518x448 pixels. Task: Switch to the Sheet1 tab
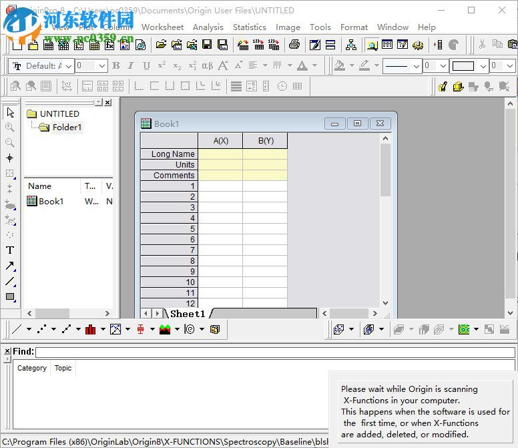188,314
